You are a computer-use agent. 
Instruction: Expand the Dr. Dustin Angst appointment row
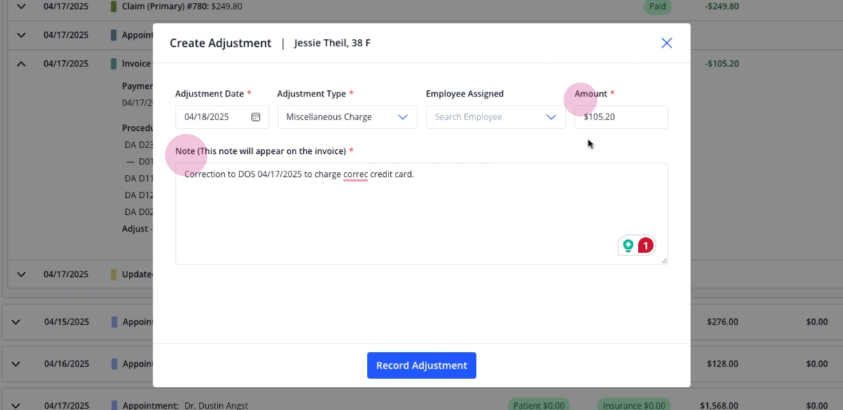(15, 405)
